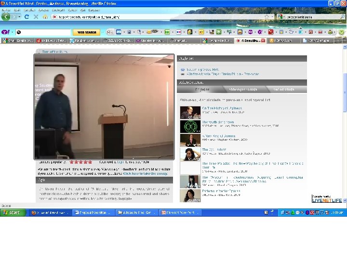
Task: Click the green gear icon at toolbar end
Action: click(x=342, y=32)
